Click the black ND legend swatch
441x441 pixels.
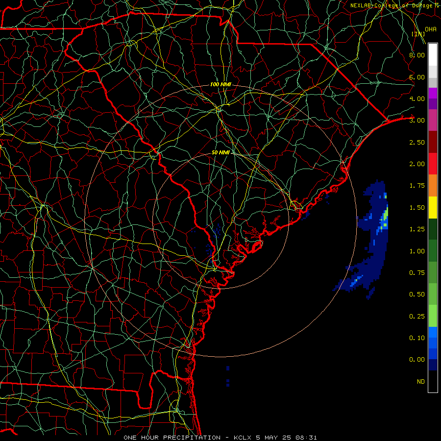tap(433, 381)
